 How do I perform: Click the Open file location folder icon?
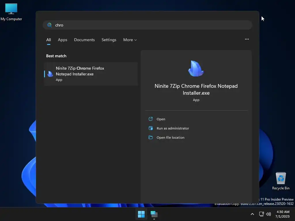150,137
